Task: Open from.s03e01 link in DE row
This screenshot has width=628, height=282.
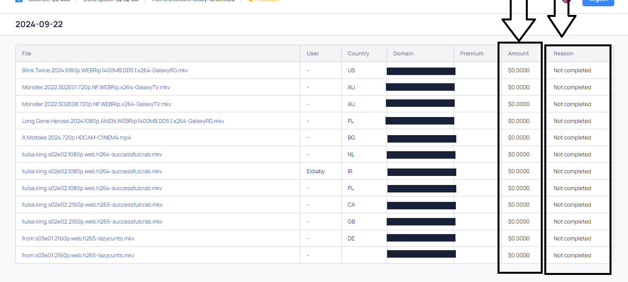Action: tap(78, 238)
